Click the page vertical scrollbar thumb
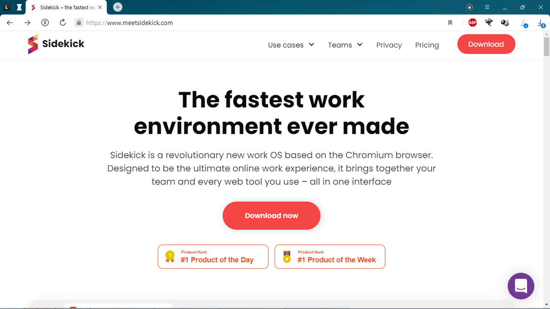The image size is (550, 309). click(546, 46)
